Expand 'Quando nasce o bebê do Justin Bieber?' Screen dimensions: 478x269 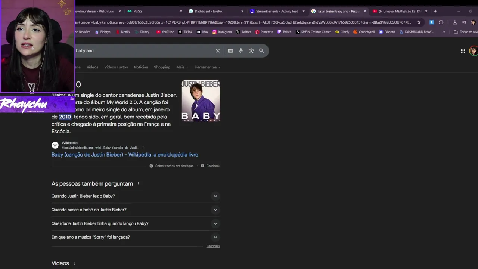[136, 210]
